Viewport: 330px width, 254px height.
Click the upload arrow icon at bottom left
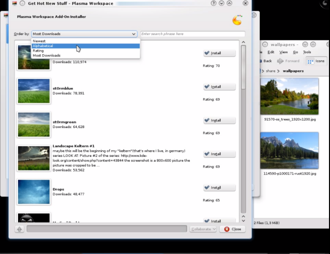tap(20, 229)
